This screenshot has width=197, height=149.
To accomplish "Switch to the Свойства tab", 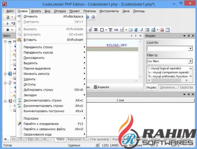I will click(x=186, y=87).
